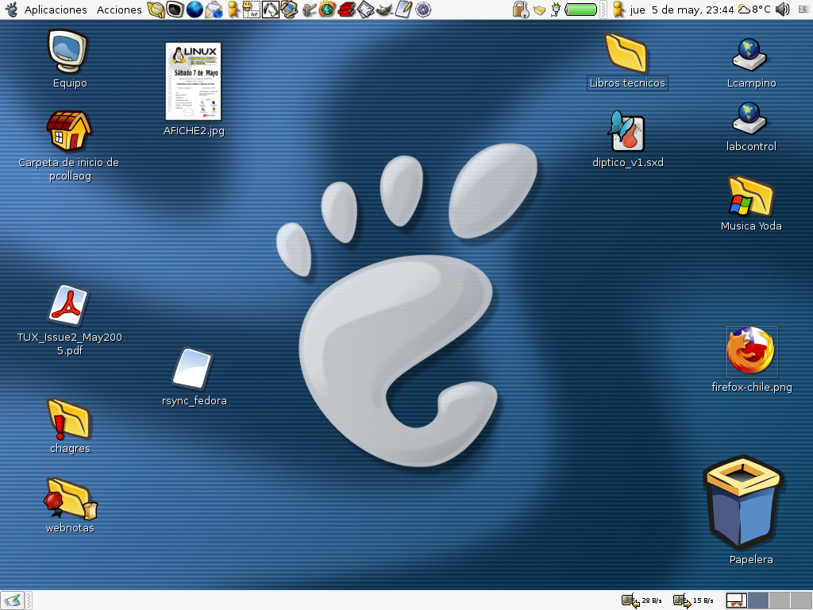This screenshot has height=610, width=813.
Task: Toggle show desktop button in bottom panel
Action: click(11, 600)
